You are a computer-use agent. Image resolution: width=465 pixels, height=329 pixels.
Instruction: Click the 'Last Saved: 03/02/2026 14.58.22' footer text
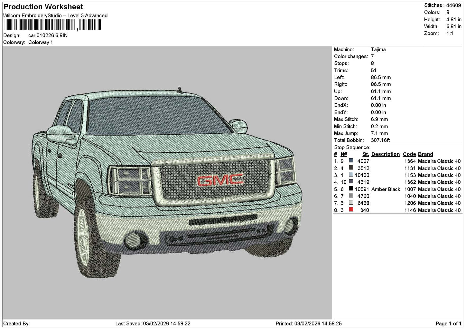point(153,324)
